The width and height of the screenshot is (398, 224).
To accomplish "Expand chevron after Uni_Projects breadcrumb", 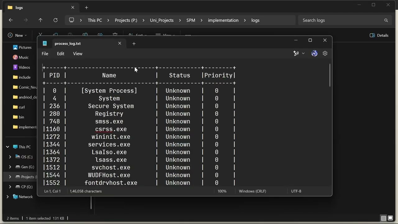I will pos(180,20).
